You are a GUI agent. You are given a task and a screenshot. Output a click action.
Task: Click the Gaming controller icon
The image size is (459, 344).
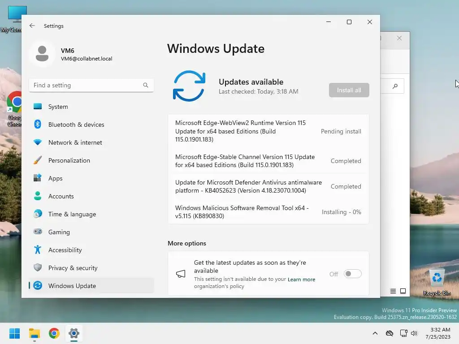38,232
